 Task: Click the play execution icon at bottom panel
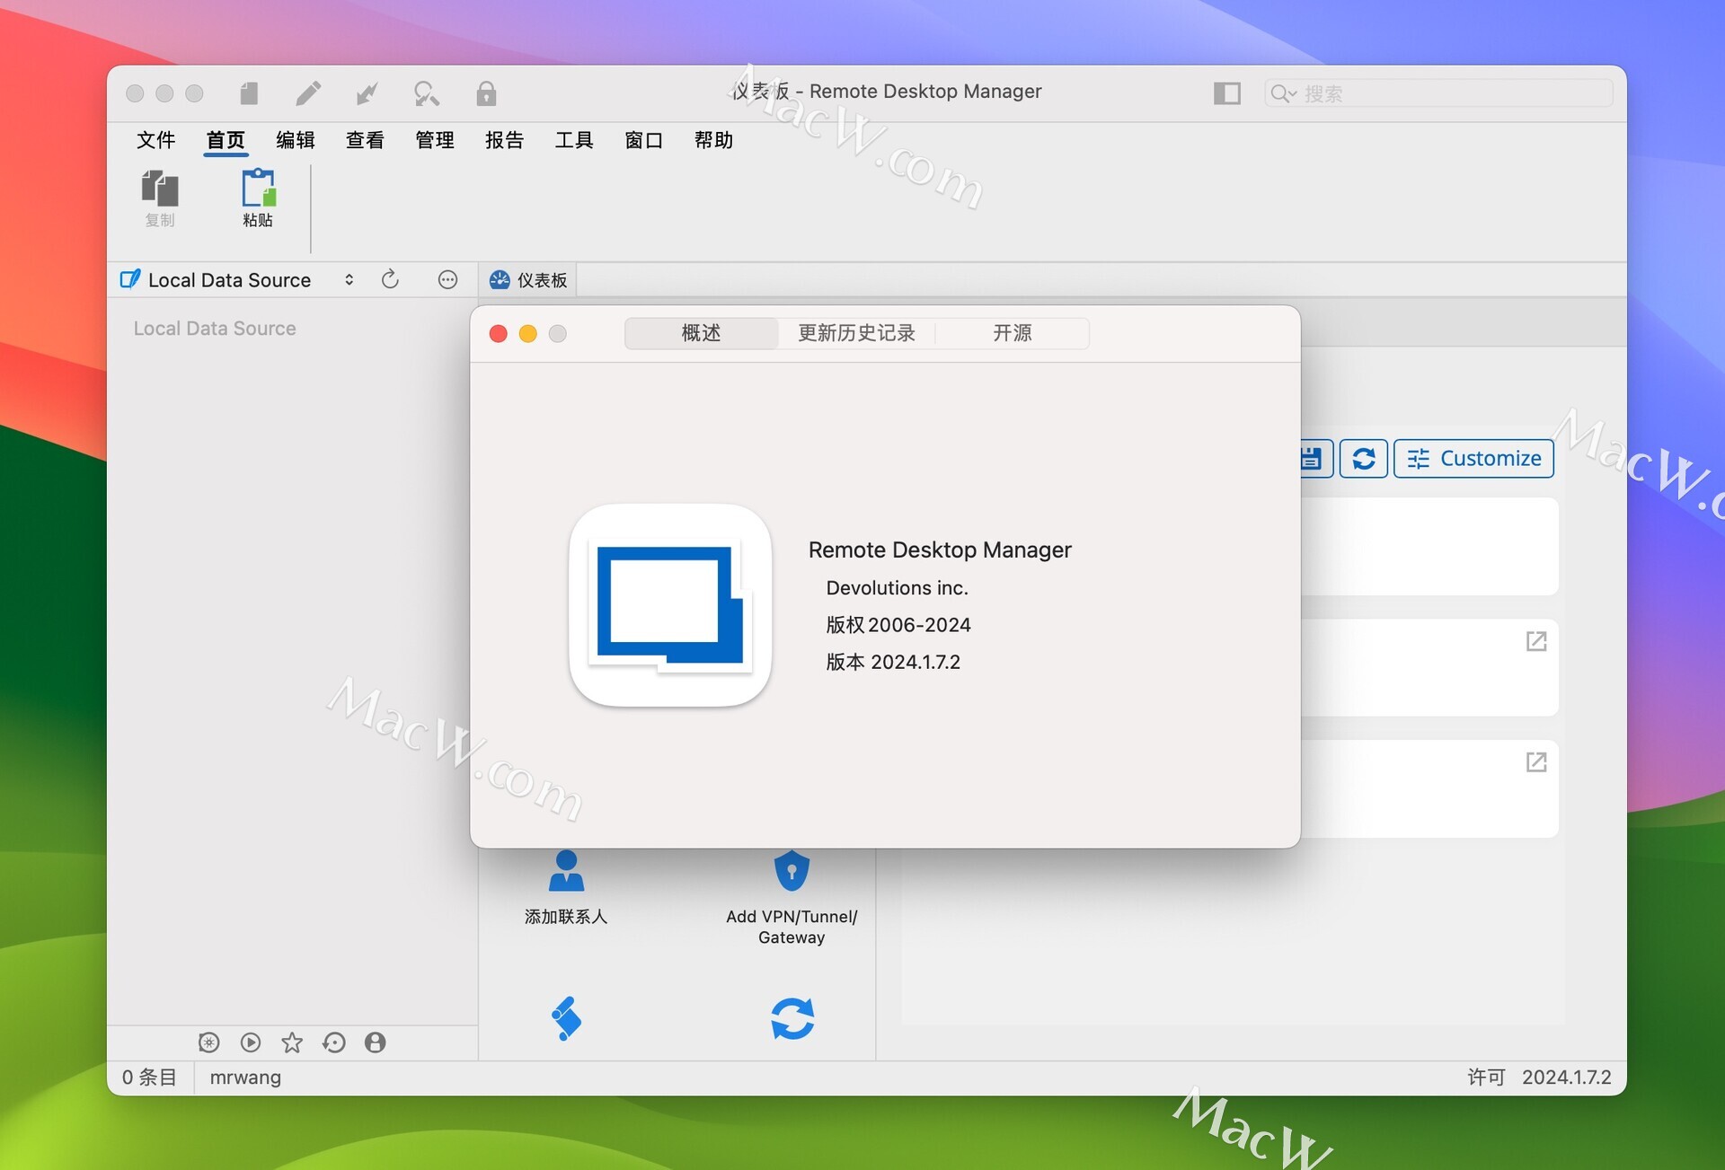pos(251,1042)
